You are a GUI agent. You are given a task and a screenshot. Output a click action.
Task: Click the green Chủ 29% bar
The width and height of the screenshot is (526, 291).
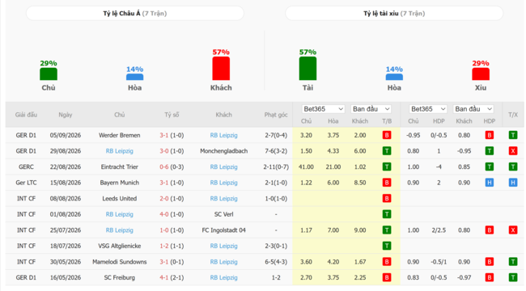[x=49, y=74]
